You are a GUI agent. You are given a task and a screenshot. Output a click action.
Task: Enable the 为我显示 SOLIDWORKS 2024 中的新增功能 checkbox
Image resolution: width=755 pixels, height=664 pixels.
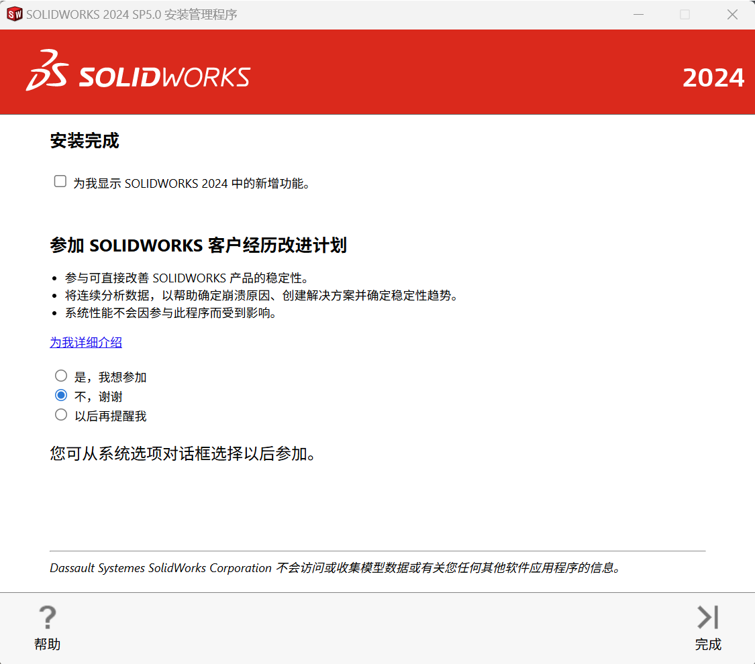(60, 181)
